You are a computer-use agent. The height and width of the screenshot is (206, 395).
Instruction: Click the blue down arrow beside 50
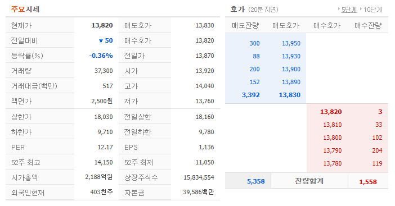pyautogui.click(x=101, y=41)
